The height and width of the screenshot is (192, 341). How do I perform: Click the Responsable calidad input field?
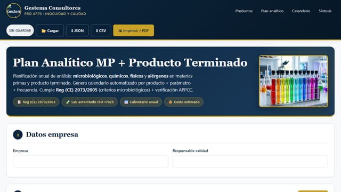click(x=250, y=161)
